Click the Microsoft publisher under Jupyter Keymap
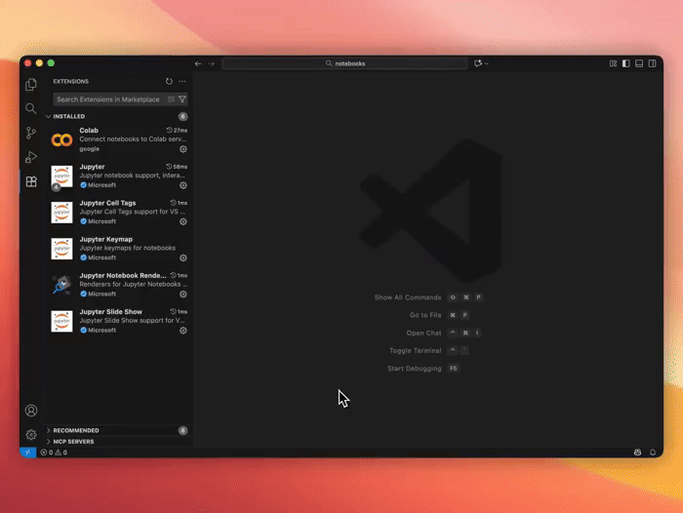Image resolution: width=683 pixels, height=513 pixels. (x=98, y=257)
